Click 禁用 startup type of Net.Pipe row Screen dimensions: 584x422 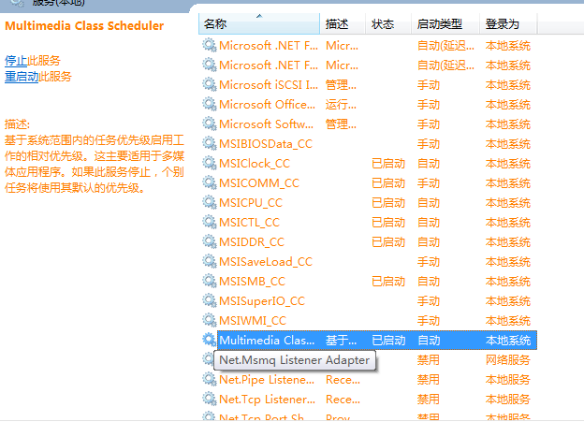point(429,380)
